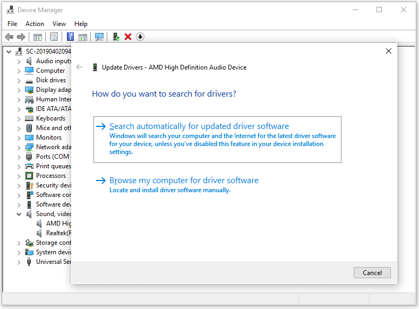Select the Universal Serial Bus icon
The image size is (419, 309).
[x=29, y=262]
